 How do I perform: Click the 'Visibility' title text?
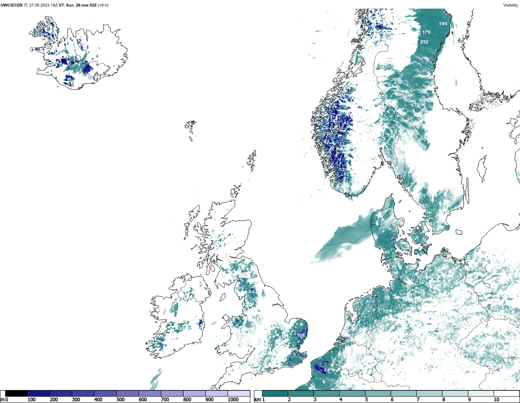pos(510,5)
